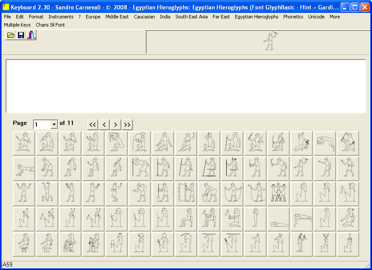Insert the goddess with feather on head glyph
This screenshot has width=372, height=270.
(x=348, y=244)
